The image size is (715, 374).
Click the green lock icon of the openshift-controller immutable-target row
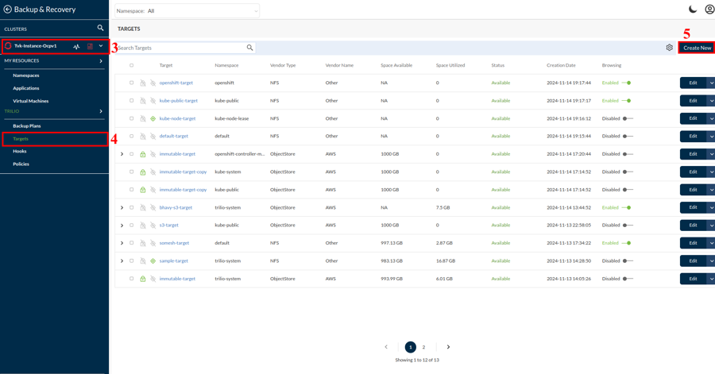pyautogui.click(x=143, y=154)
